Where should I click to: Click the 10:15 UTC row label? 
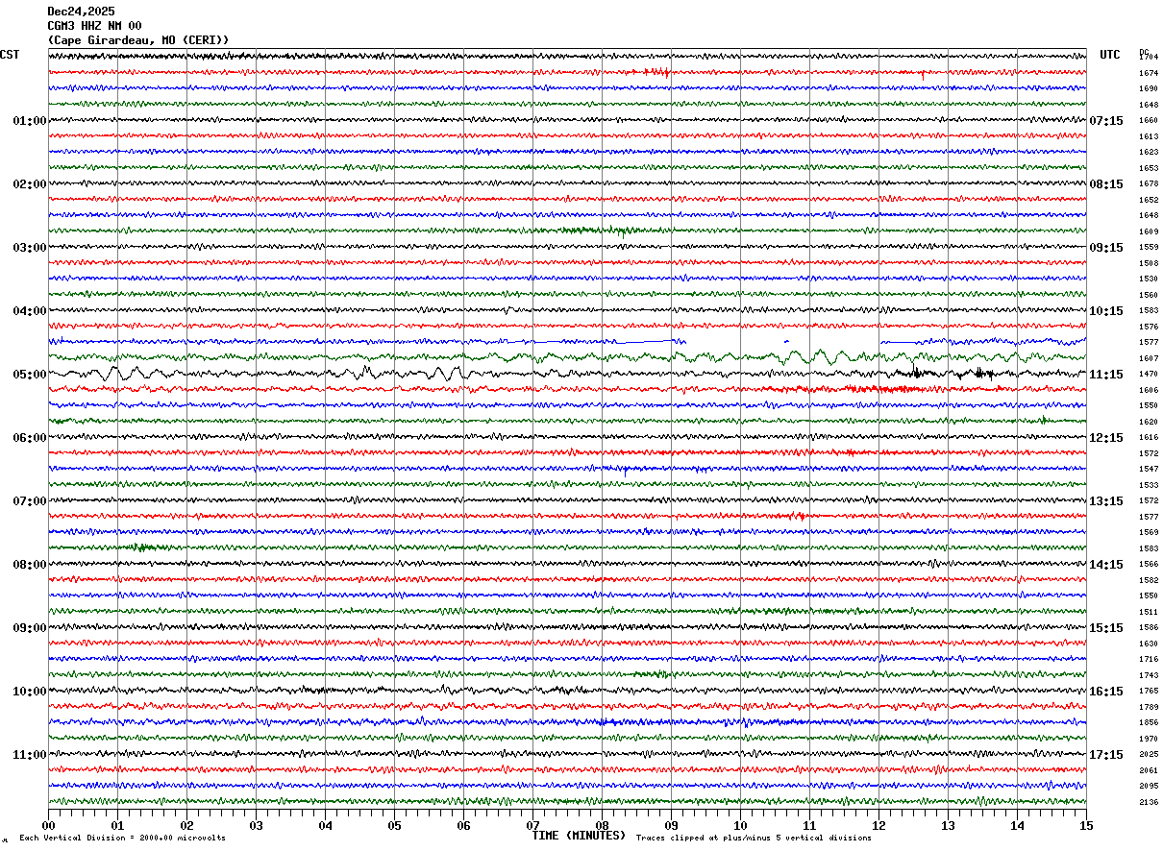1106,311
